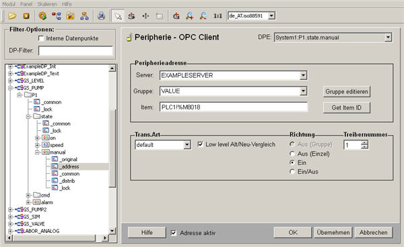
Task: Increase Treibernummer with the spinner up arrow
Action: point(364,142)
